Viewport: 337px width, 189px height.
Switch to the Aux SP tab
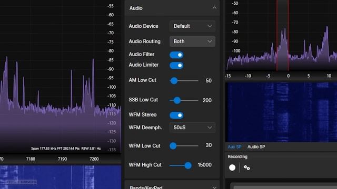(234, 147)
